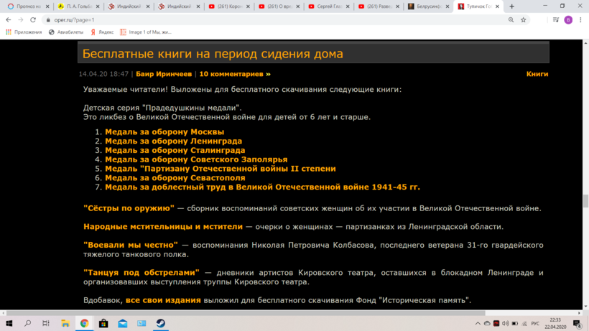Open Авиабилеты bookmark in the bookmarks bar
This screenshot has width=589, height=331.
(65, 32)
